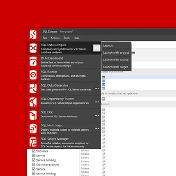The width and height of the screenshot is (176, 176).
Task: Select the SQL Data Generator entry
Action: 64,88
